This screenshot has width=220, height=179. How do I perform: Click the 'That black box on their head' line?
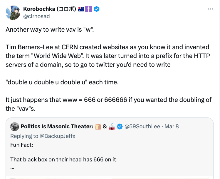[x=63, y=160]
